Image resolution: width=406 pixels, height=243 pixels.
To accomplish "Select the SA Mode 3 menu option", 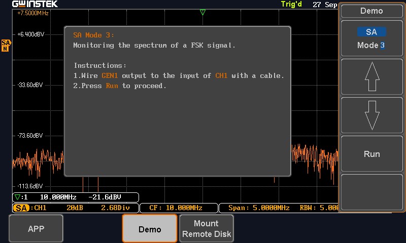I will pyautogui.click(x=371, y=38).
